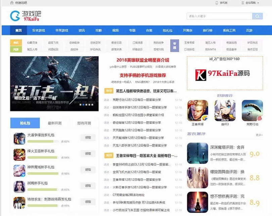272x216 pixels.
Task: Open the 深渊魔塔评测 review thumbnail
Action: [197, 153]
